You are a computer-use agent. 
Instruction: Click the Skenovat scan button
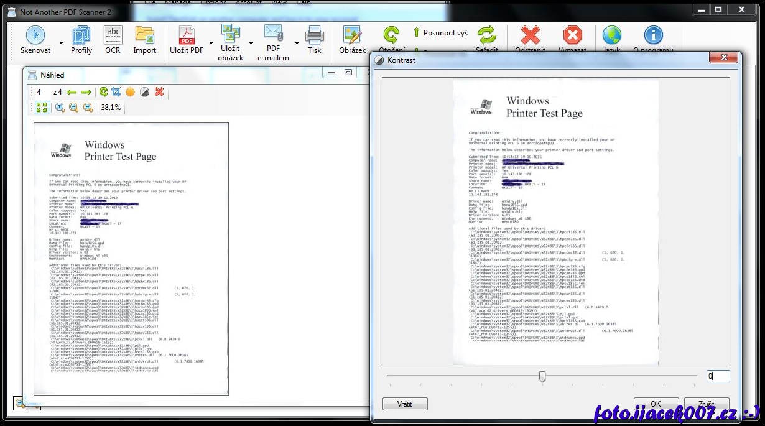click(35, 40)
